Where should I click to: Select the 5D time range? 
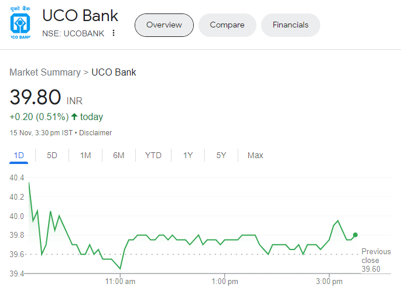point(52,155)
